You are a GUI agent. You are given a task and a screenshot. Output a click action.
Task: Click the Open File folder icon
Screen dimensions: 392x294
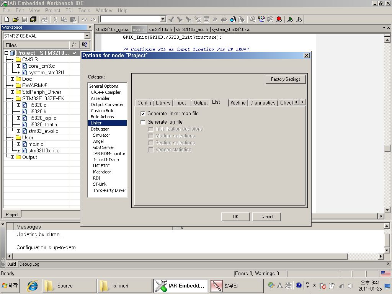pyautogui.click(x=15, y=19)
